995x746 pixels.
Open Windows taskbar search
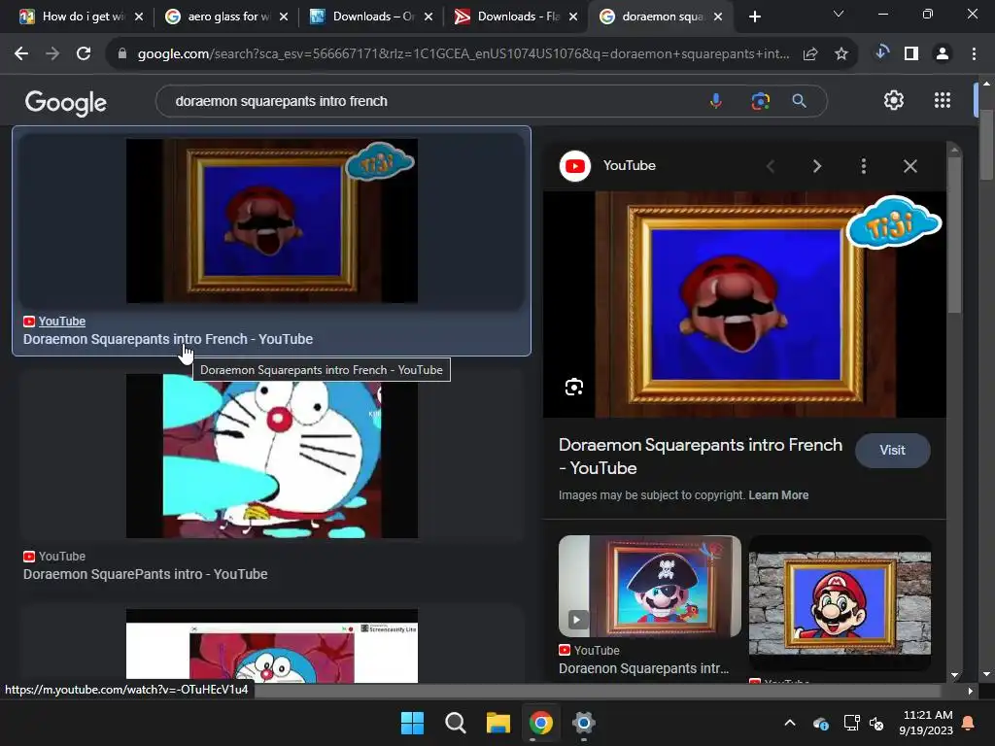click(455, 723)
